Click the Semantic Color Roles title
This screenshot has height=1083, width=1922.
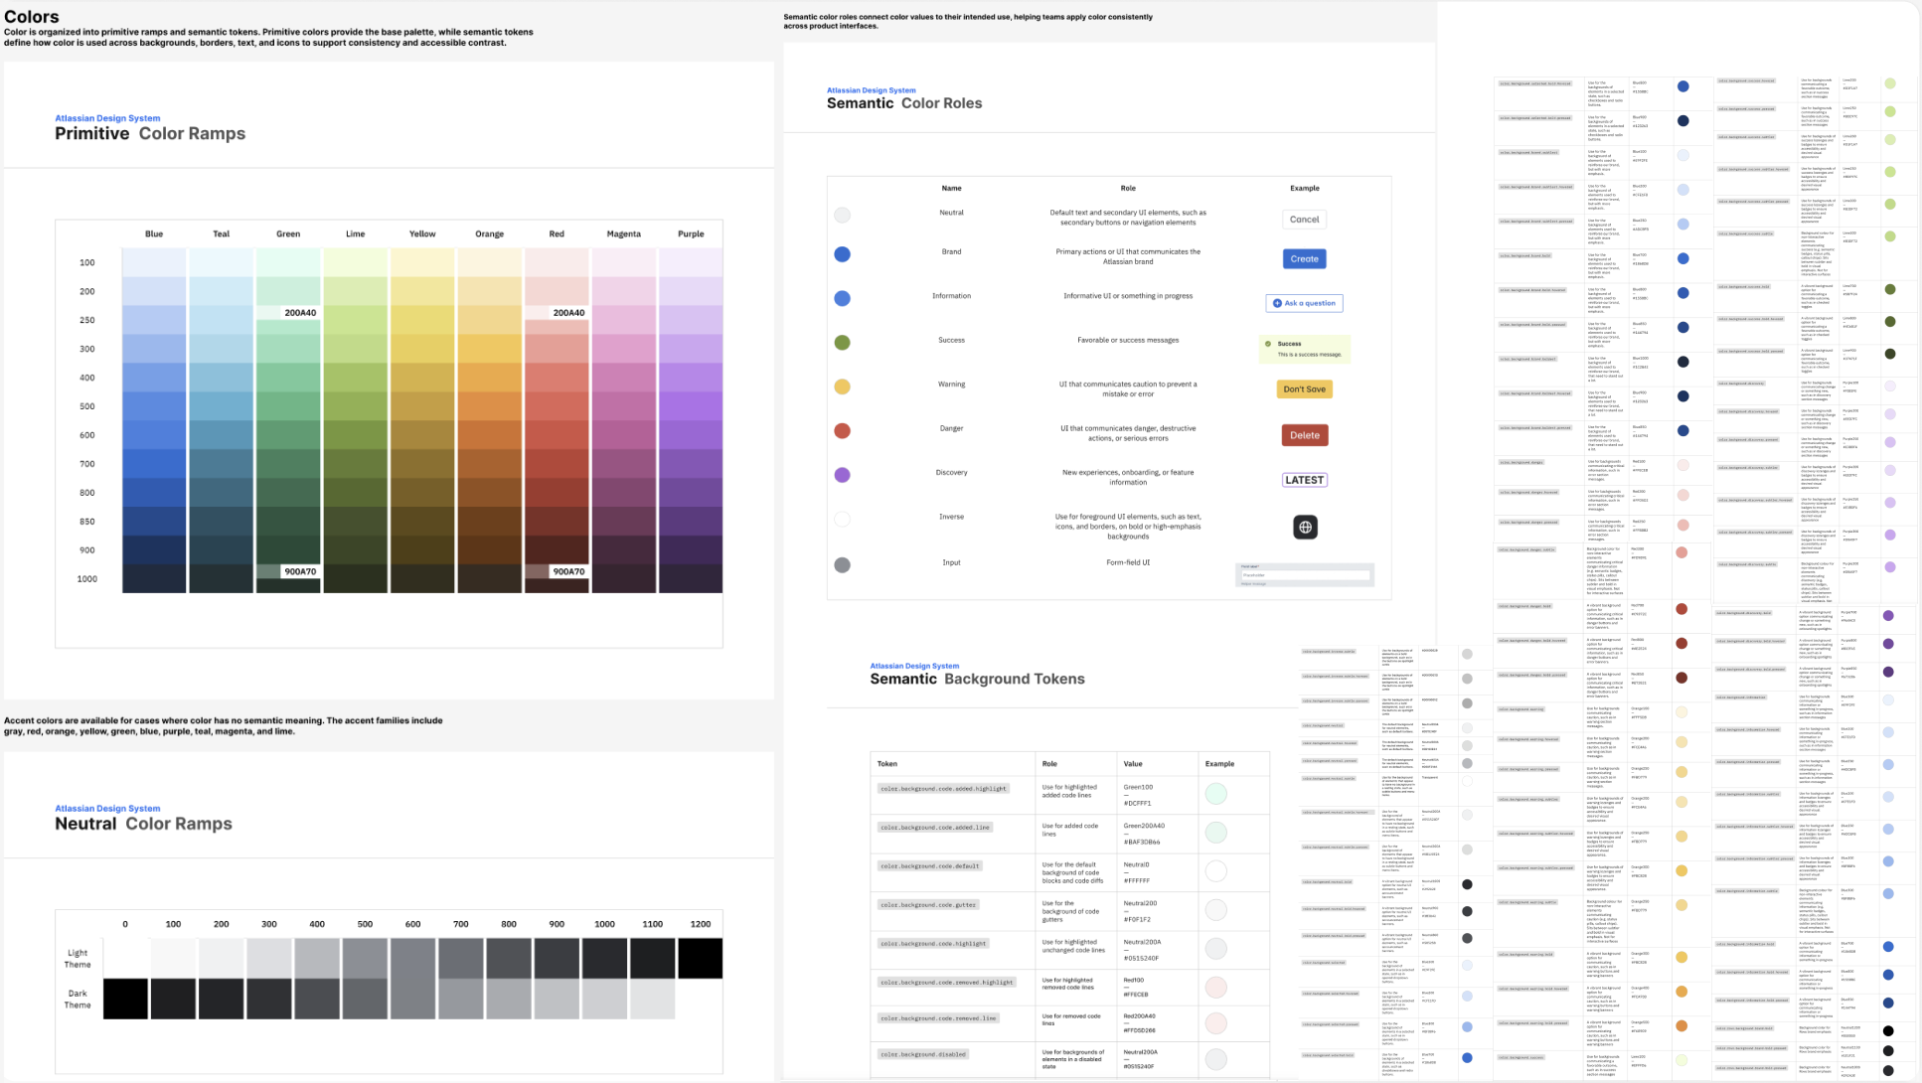click(904, 103)
